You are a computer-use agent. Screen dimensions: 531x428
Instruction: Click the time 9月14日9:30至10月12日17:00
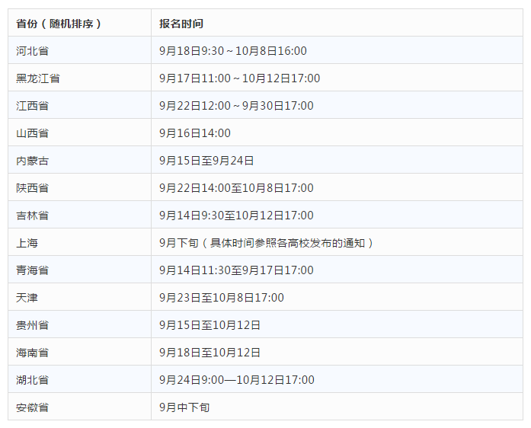click(x=236, y=216)
